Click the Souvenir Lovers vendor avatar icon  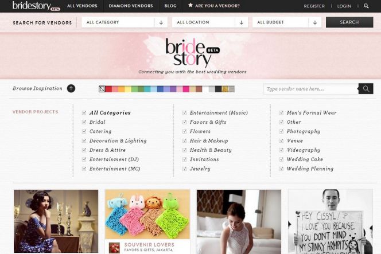114,248
